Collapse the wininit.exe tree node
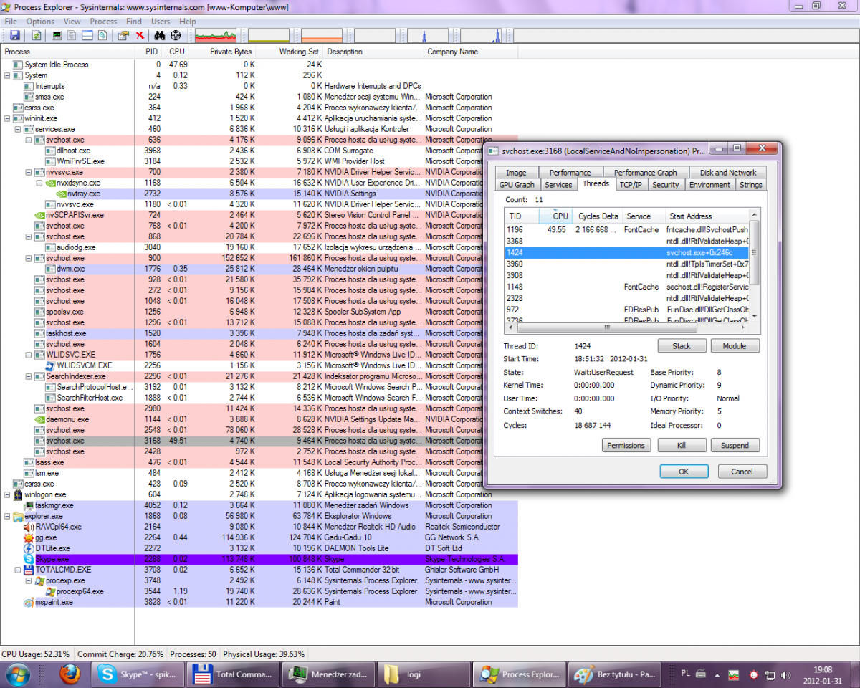 point(7,118)
